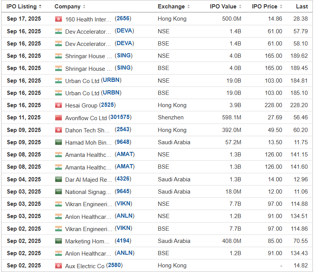Open Hamad Moh Bin ticker link 9648
The width and height of the screenshot is (314, 272).
pos(123,142)
